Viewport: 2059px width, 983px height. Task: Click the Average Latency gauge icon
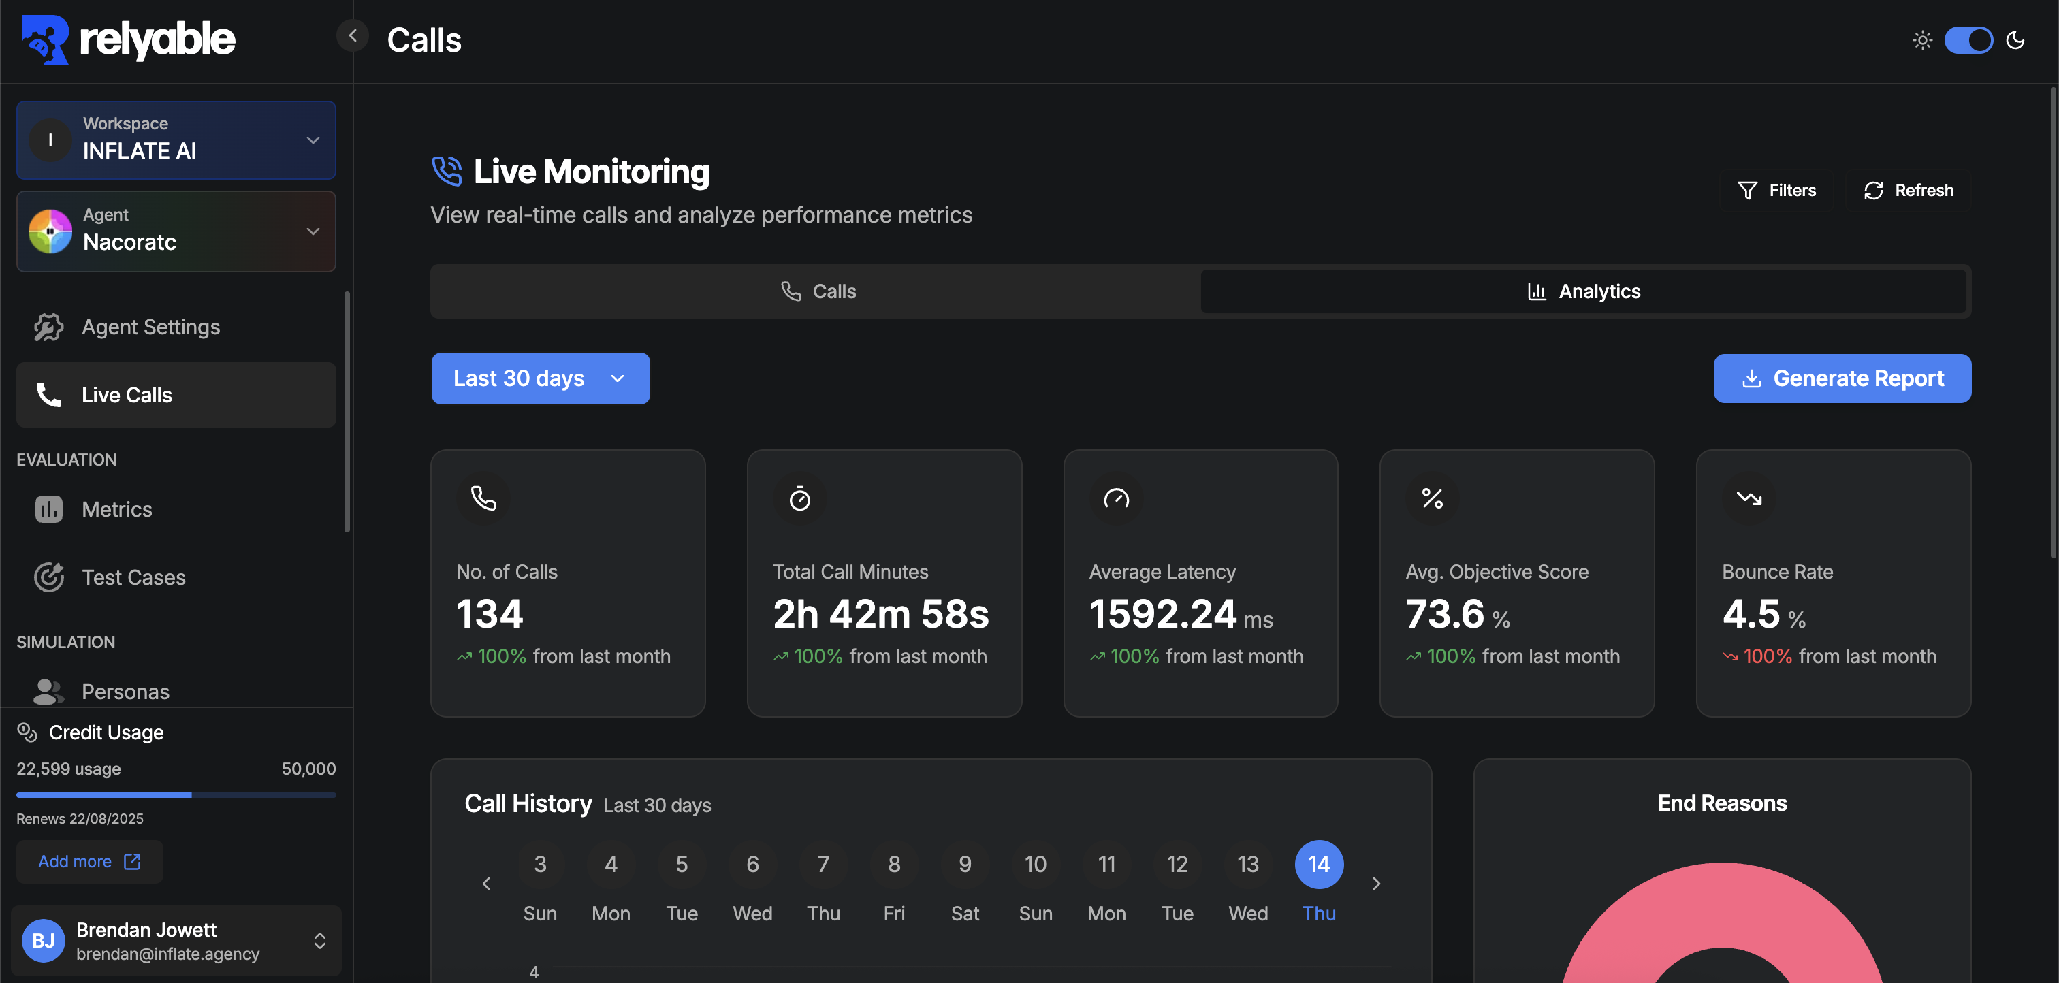[1116, 498]
